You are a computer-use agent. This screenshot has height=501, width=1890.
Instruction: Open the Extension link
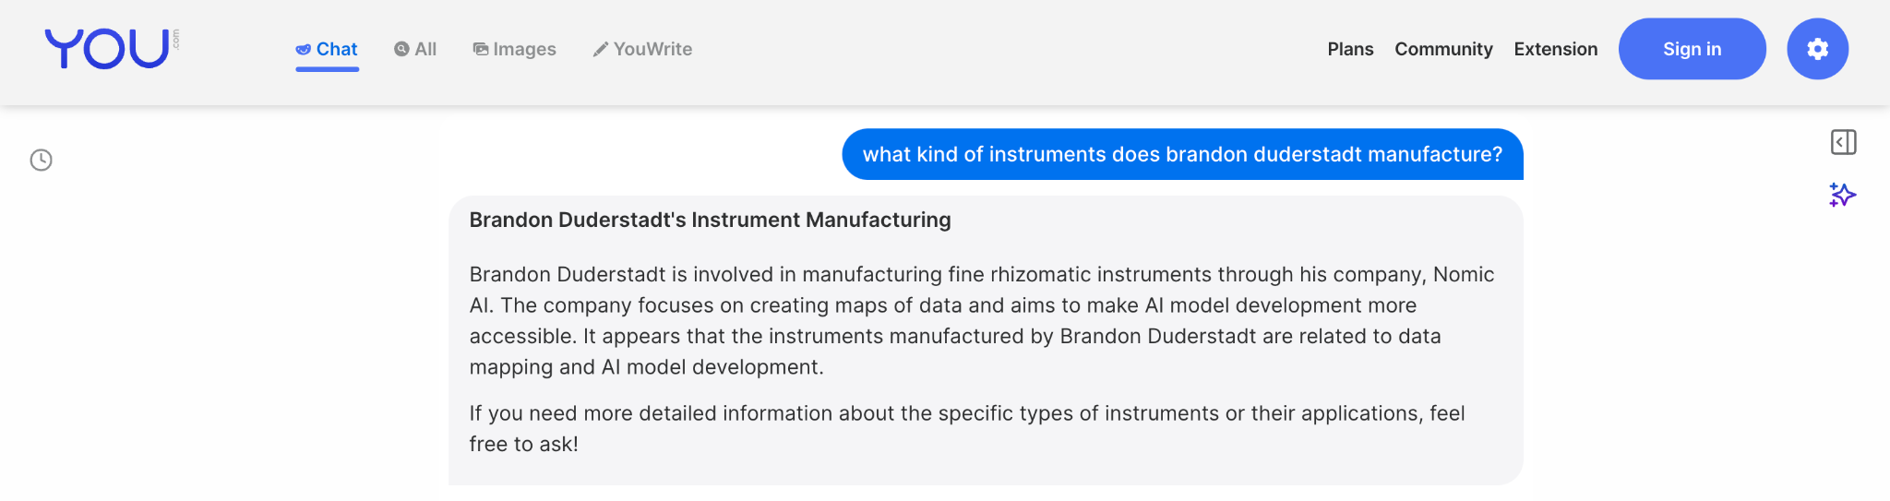1555,49
